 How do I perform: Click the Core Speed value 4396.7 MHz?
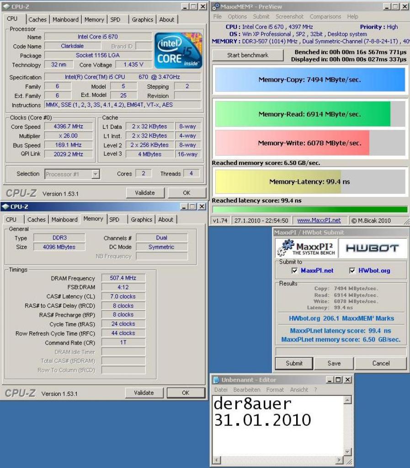[x=69, y=127]
